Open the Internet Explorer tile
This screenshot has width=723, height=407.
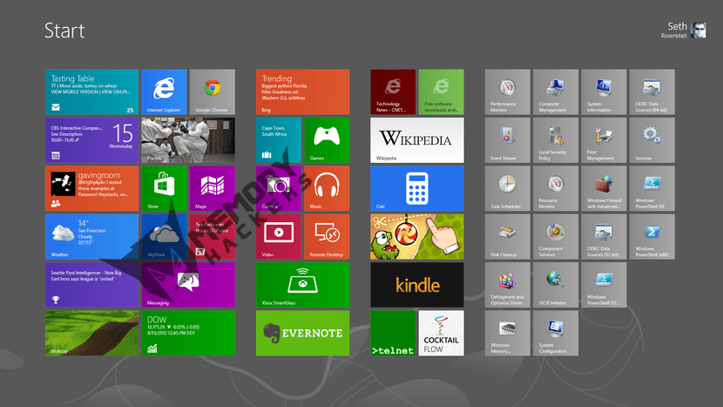point(164,92)
